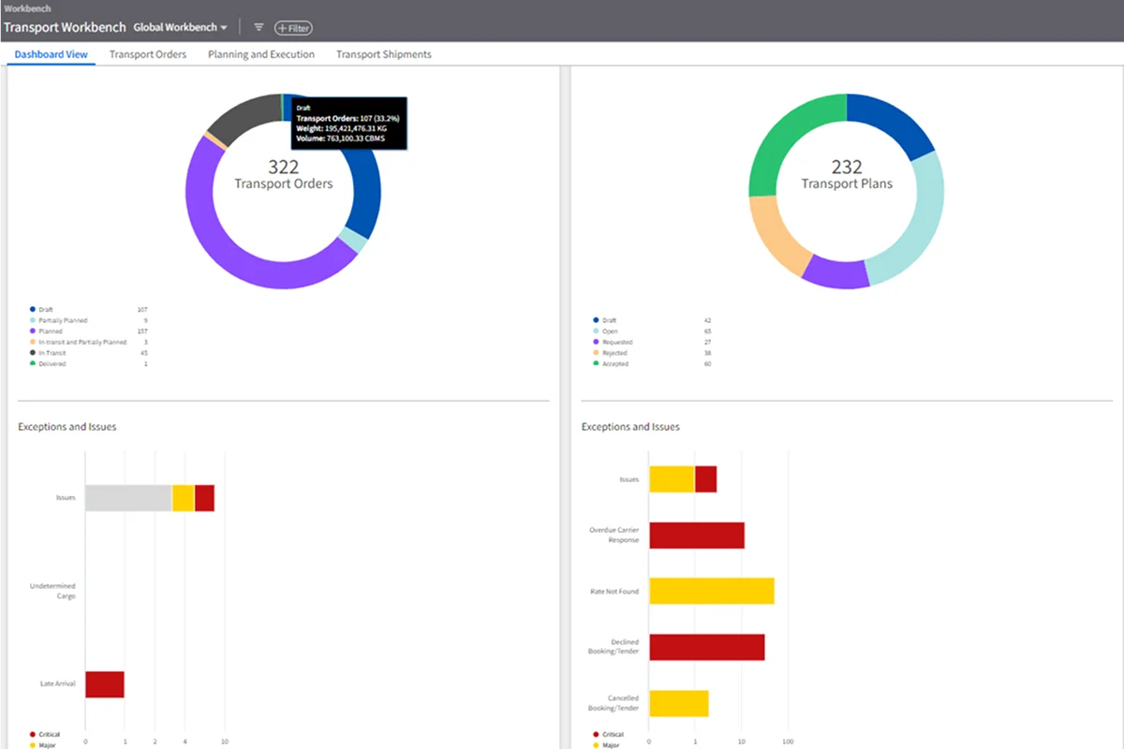Toggle the Requested legend entry for Transport Plans
Viewport: 1124px width, 749px height.
coord(617,342)
